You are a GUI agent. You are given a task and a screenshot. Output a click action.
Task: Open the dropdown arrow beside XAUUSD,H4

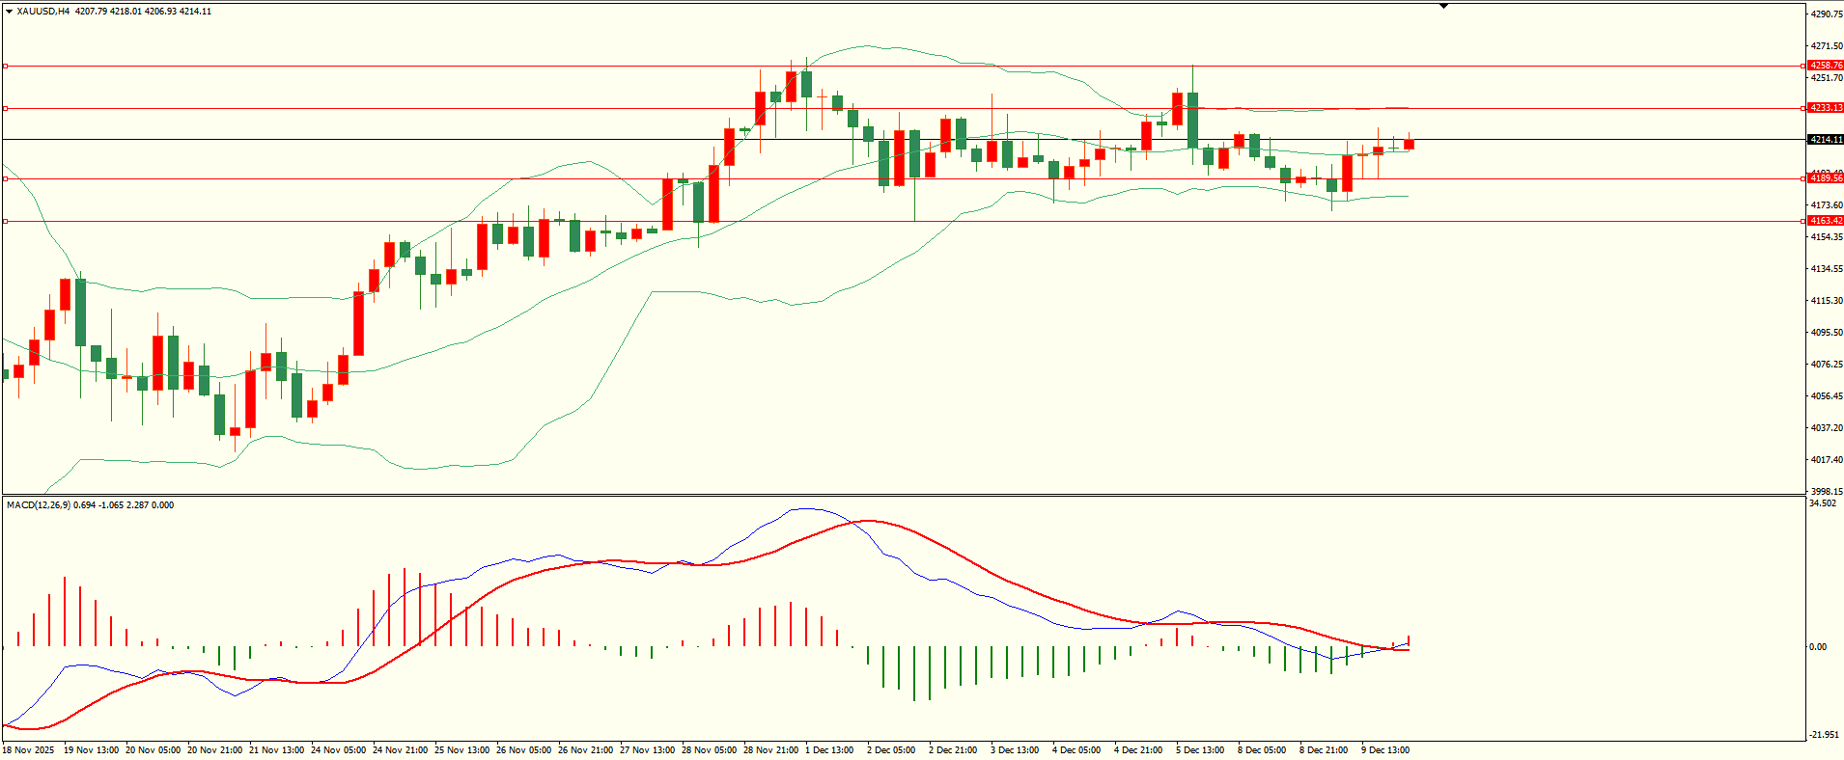9,12
